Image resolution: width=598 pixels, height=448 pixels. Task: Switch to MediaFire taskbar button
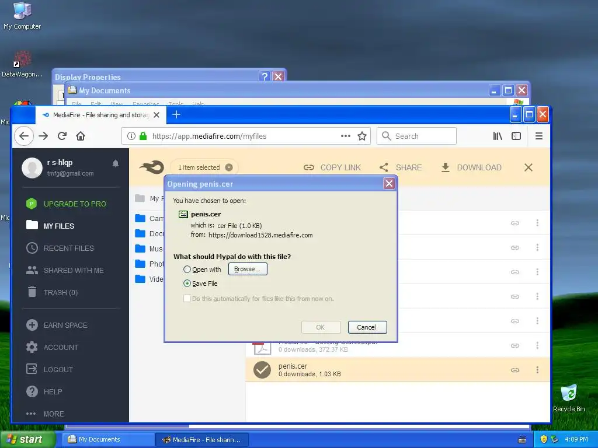pyautogui.click(x=202, y=439)
